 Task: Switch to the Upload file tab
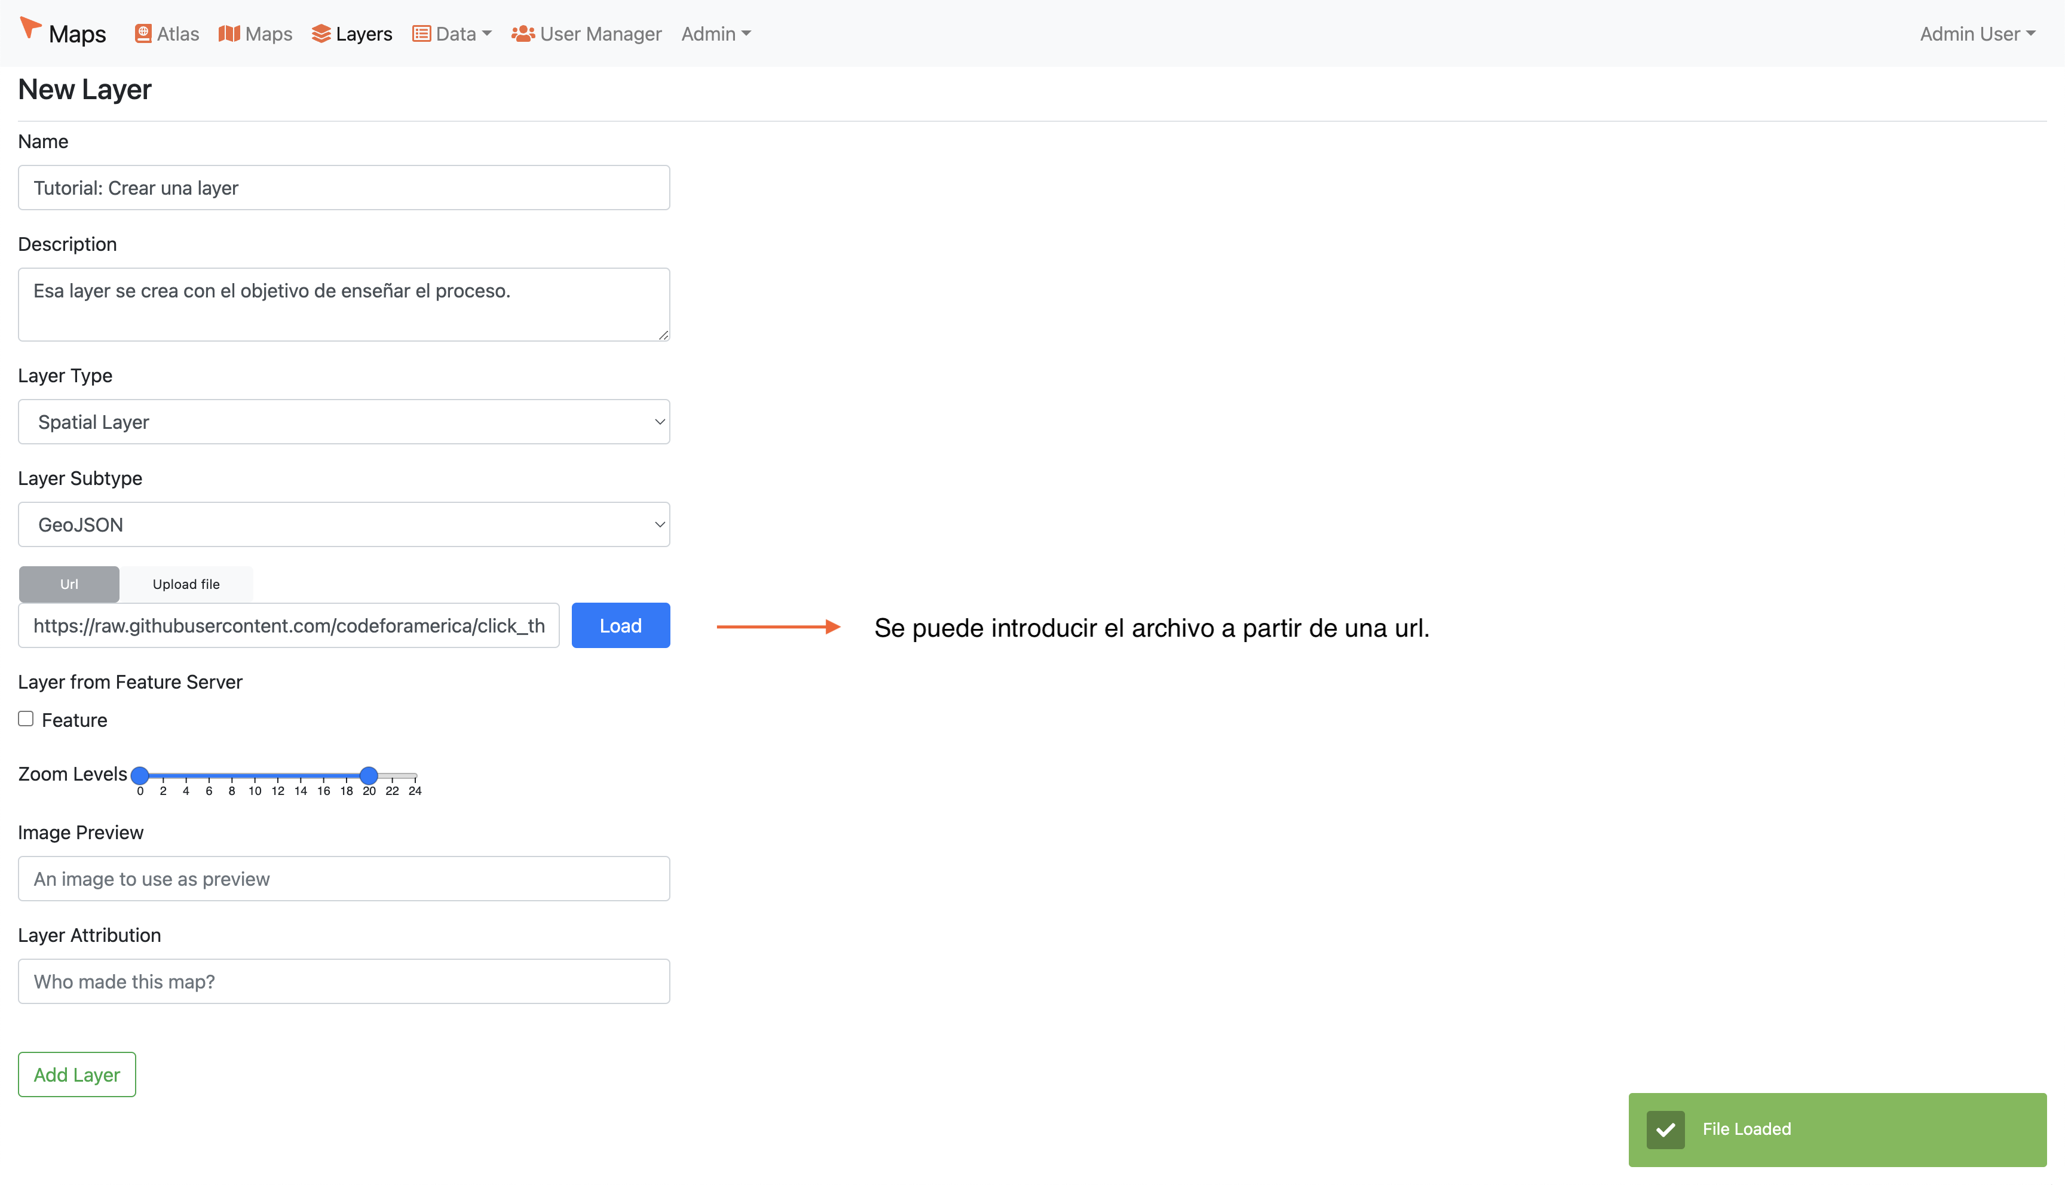coord(186,584)
